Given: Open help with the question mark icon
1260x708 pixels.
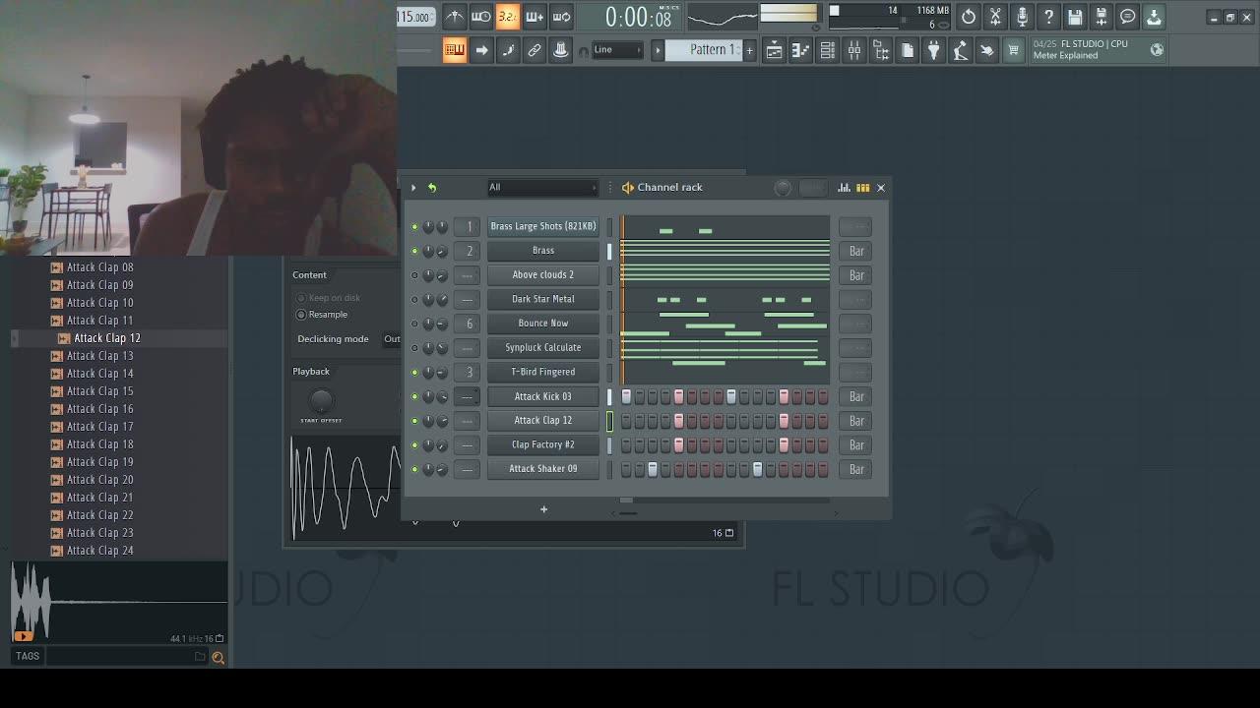Looking at the screenshot, I should click(1048, 17).
